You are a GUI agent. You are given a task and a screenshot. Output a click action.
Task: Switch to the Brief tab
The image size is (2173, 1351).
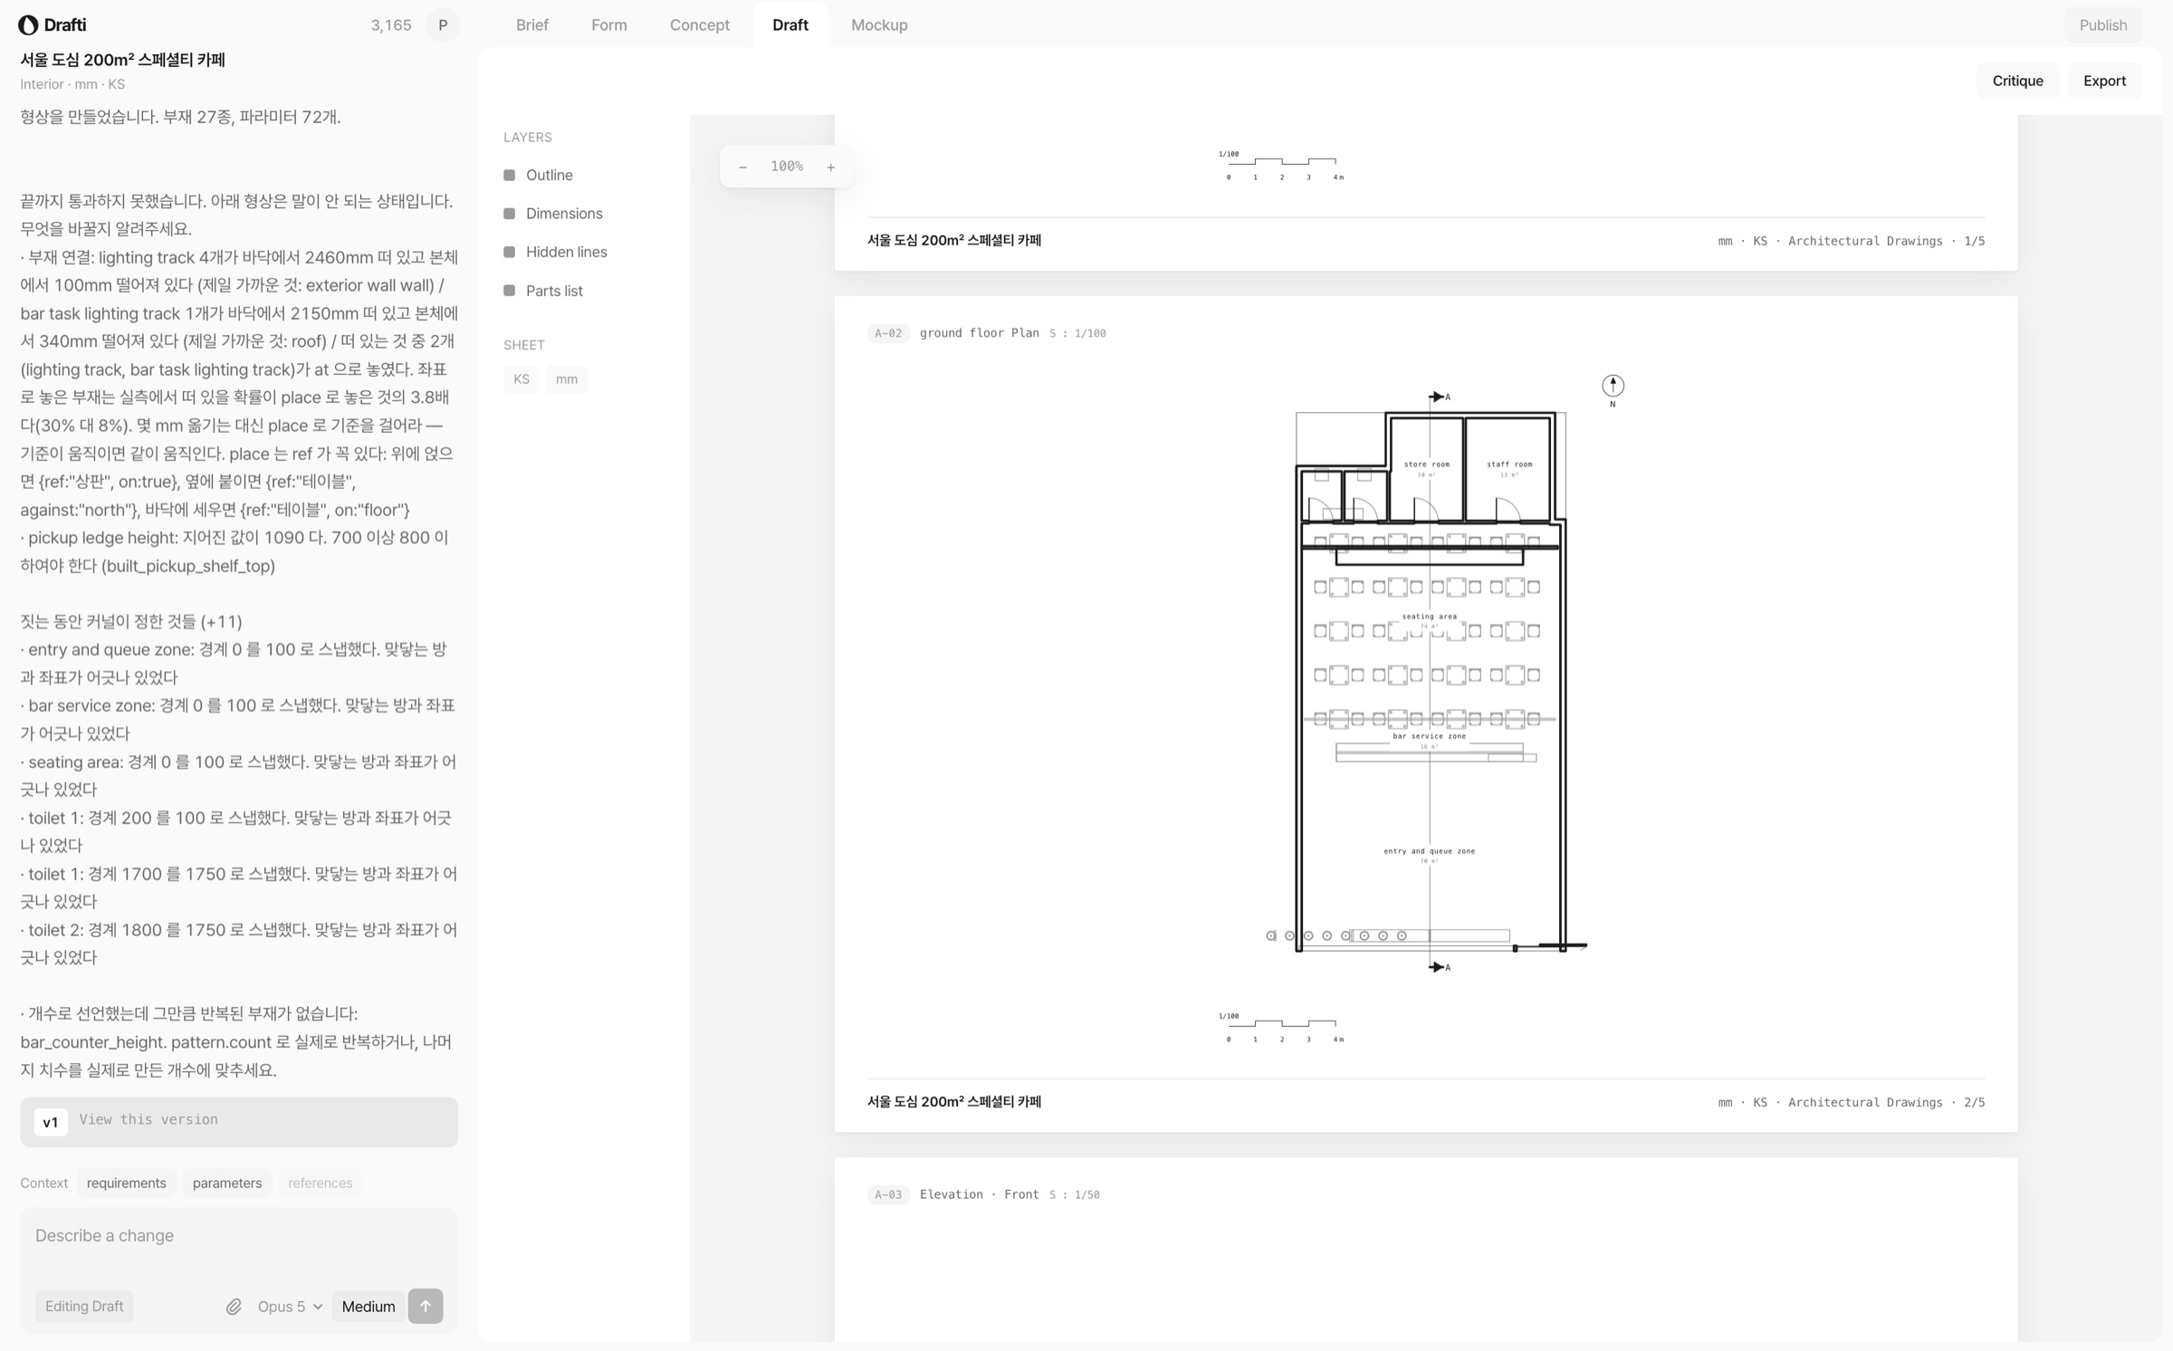pos(531,25)
